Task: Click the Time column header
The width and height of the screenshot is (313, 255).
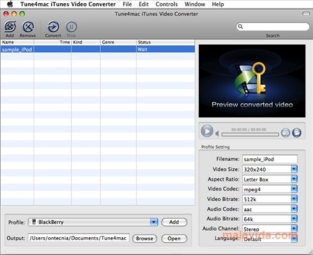Action: click(x=52, y=42)
